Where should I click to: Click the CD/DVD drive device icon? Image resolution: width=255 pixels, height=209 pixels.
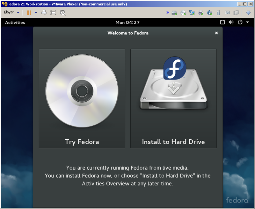click(x=183, y=13)
